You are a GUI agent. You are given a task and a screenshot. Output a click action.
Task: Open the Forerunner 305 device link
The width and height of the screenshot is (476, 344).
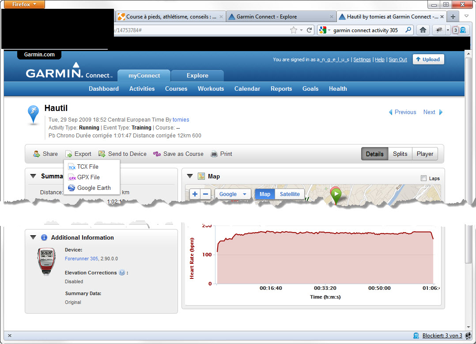click(81, 259)
